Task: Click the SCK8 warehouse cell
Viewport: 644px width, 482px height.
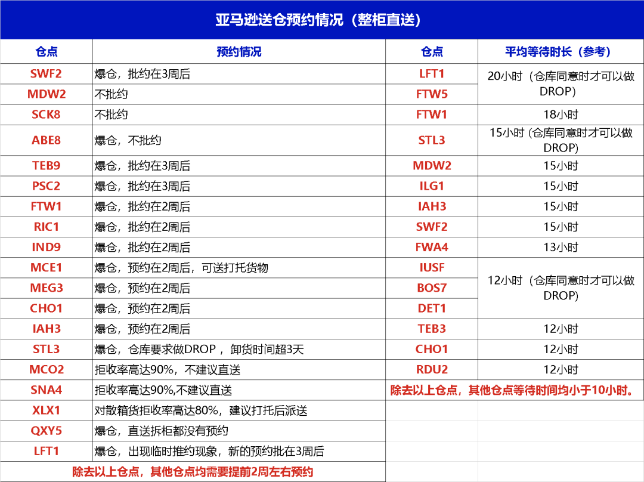Action: coord(46,115)
